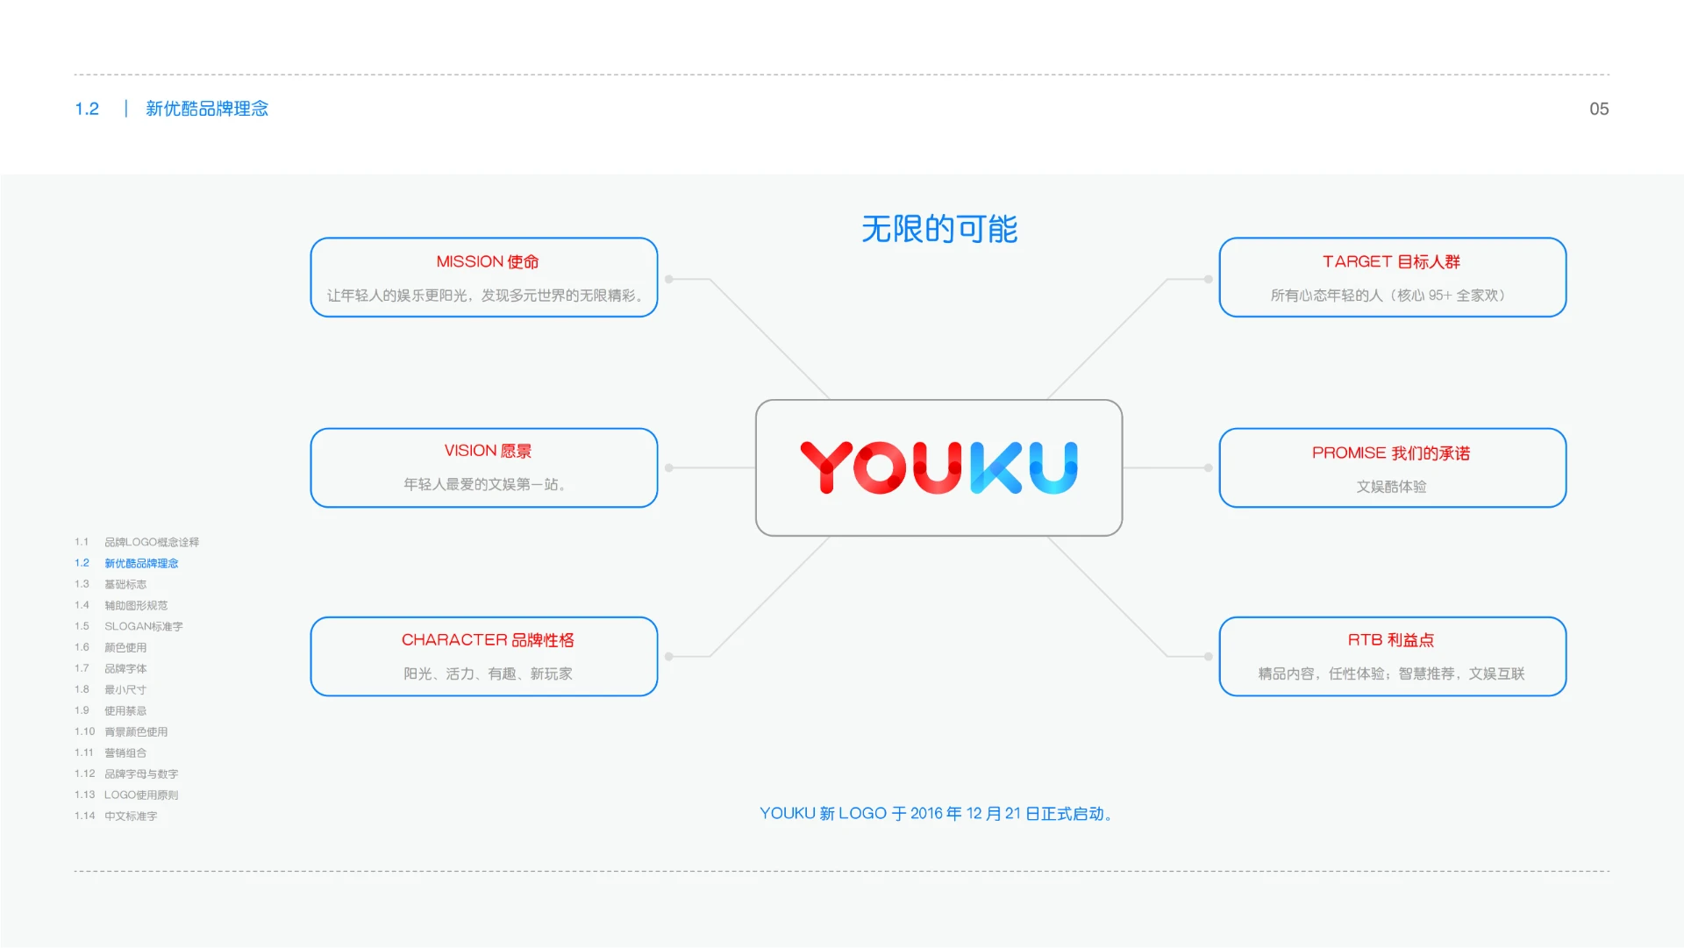Screen dimensions: 1684x948
Task: Select the VISION 愿景 box
Action: coord(483,467)
